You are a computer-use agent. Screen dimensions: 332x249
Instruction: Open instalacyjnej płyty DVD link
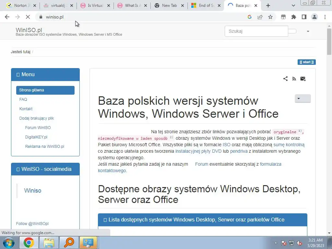198,151
